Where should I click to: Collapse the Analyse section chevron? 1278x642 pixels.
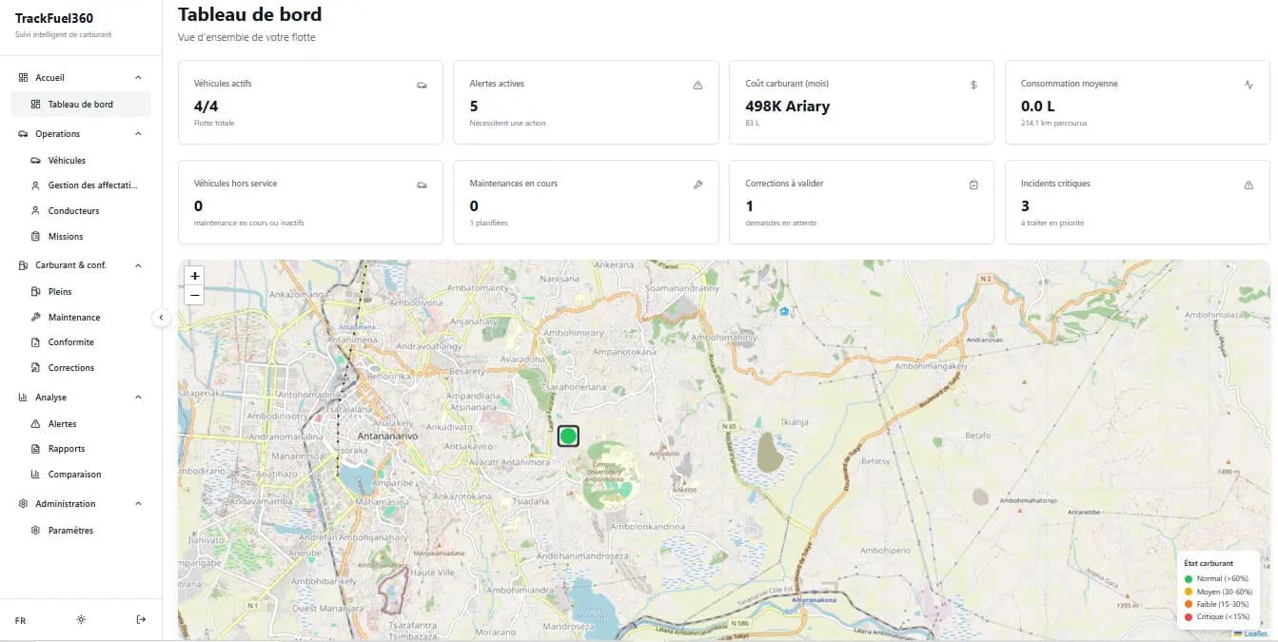(138, 398)
